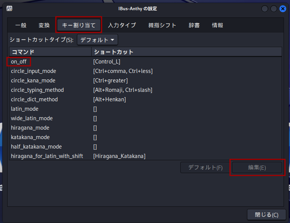Select the circle_dict_method row
The image size is (290, 223).
[x=146, y=99]
